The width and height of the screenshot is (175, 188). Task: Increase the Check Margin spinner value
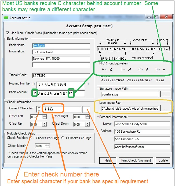click(47, 145)
